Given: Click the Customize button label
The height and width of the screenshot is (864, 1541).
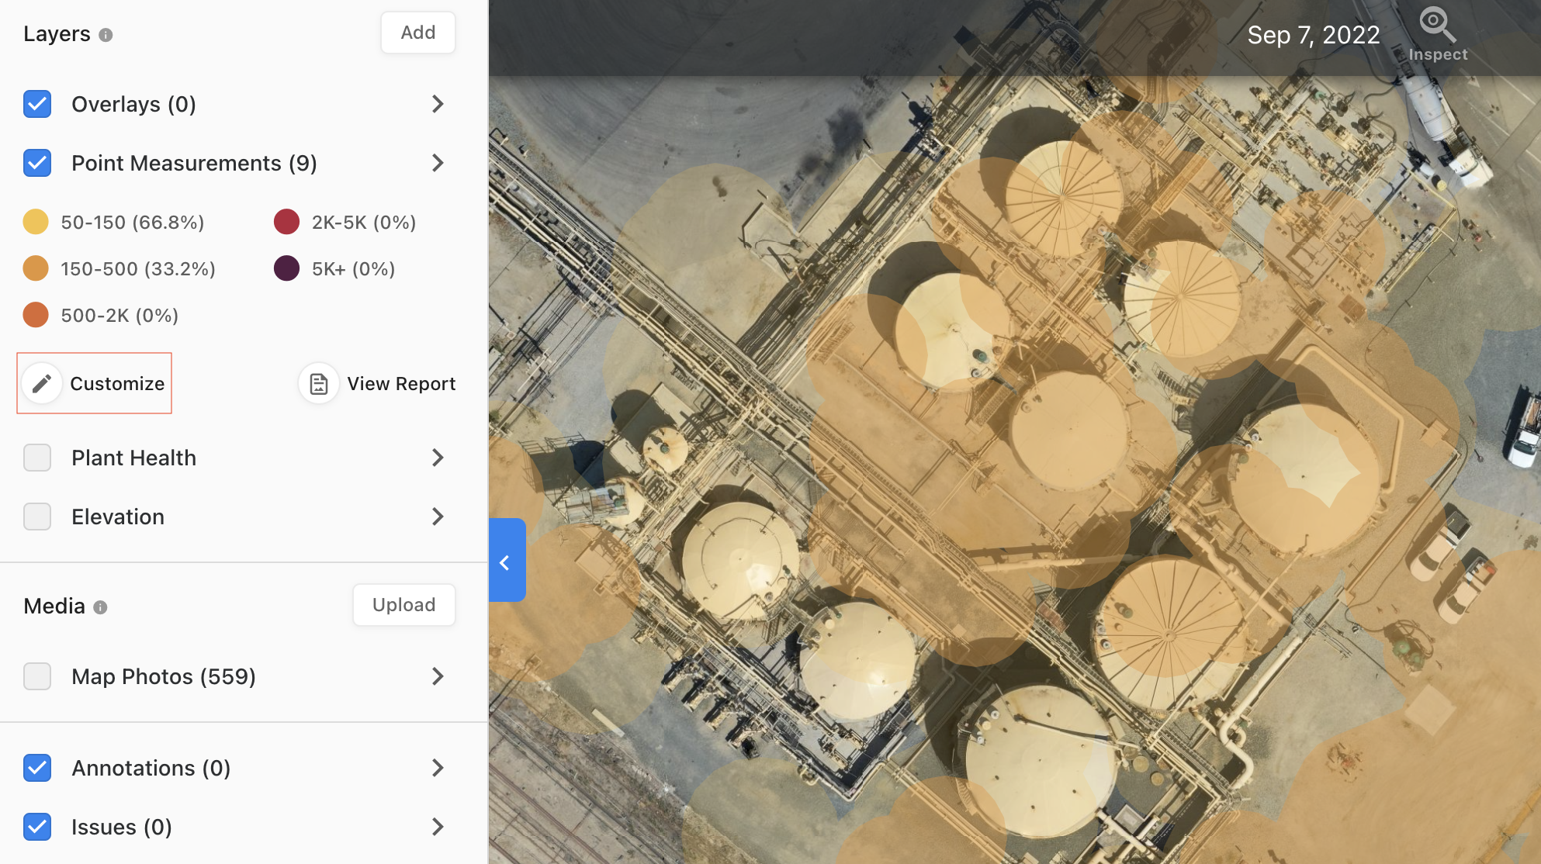Looking at the screenshot, I should click(x=117, y=384).
